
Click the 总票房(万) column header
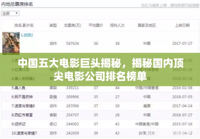pos(72,25)
